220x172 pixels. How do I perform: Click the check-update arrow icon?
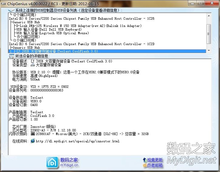144,160
